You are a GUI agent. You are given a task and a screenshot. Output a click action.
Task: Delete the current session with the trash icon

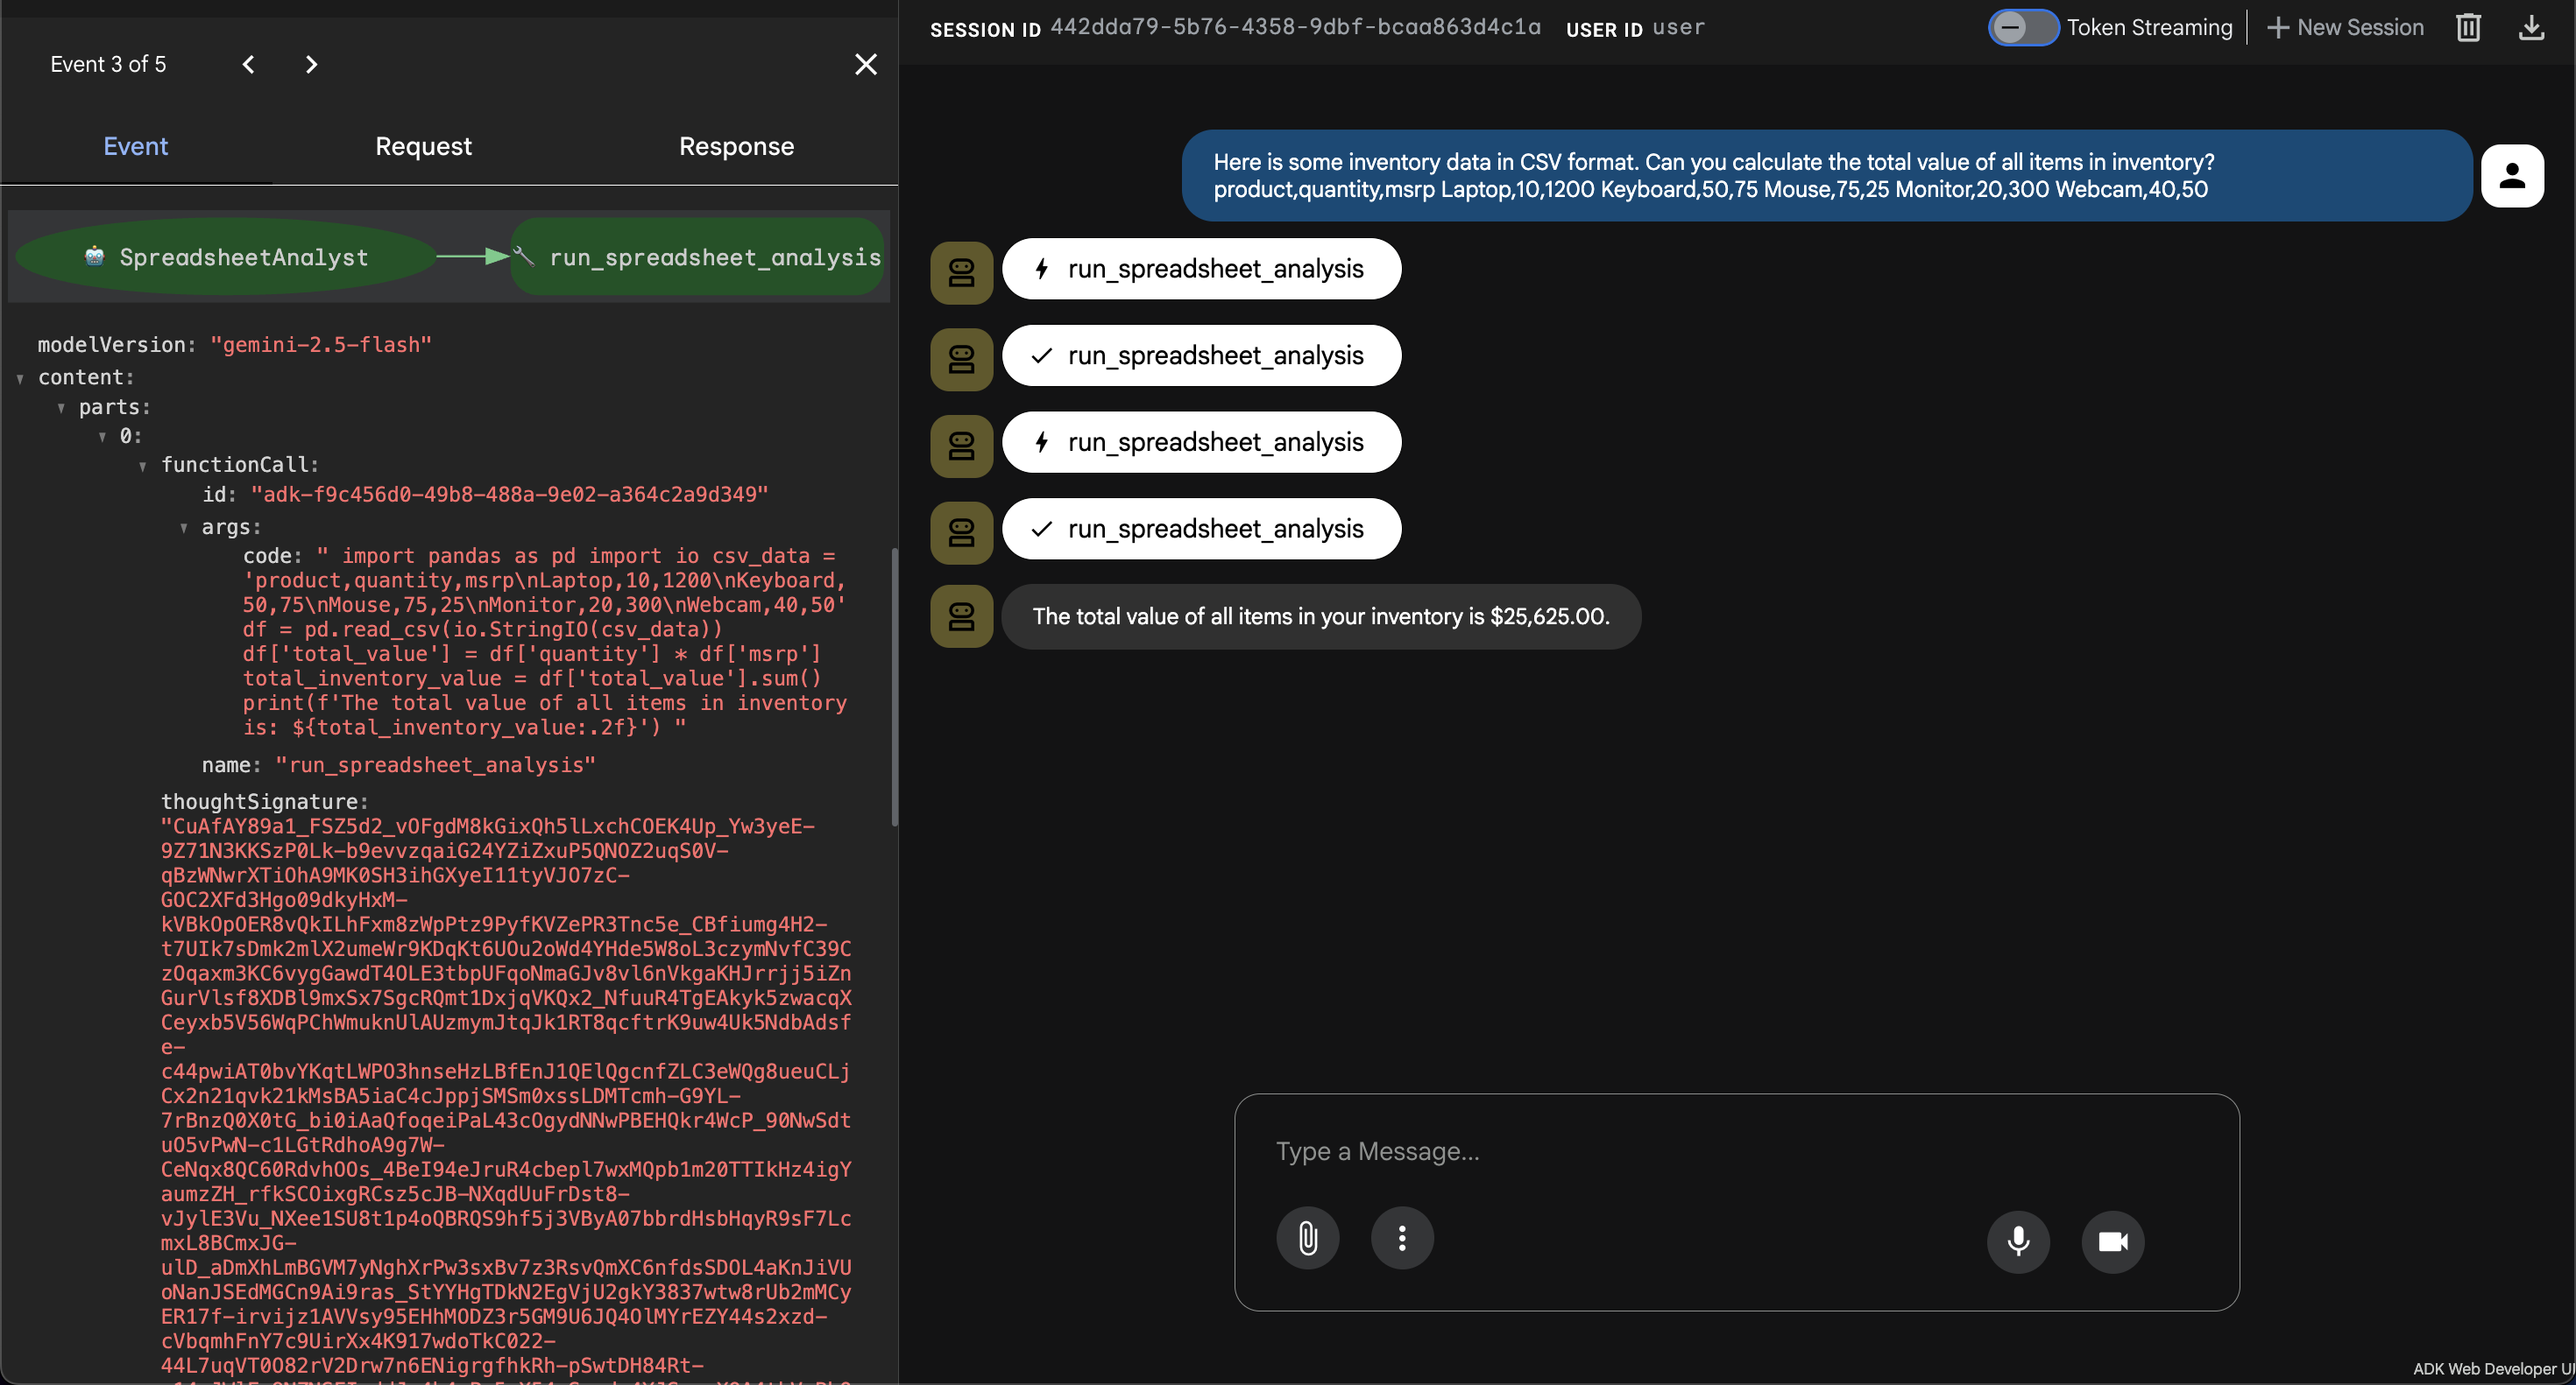point(2468,27)
